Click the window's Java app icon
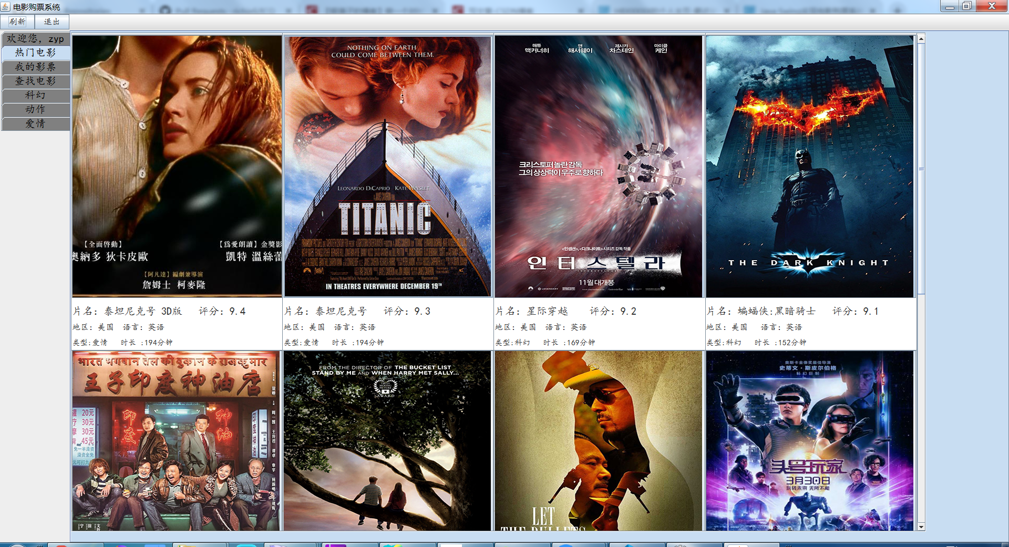 (x=5, y=6)
